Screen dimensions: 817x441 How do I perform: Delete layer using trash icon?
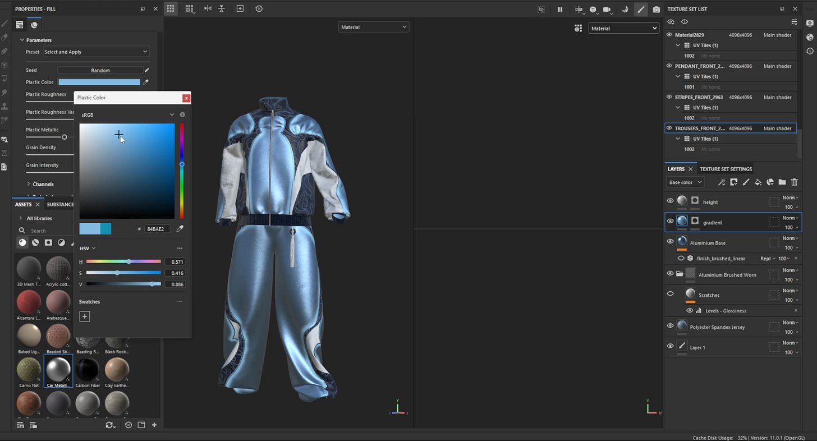click(x=794, y=182)
